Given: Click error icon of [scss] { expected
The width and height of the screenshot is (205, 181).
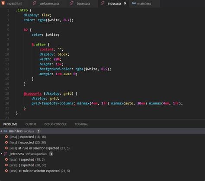Looking at the screenshot, I should pos(6,165).
